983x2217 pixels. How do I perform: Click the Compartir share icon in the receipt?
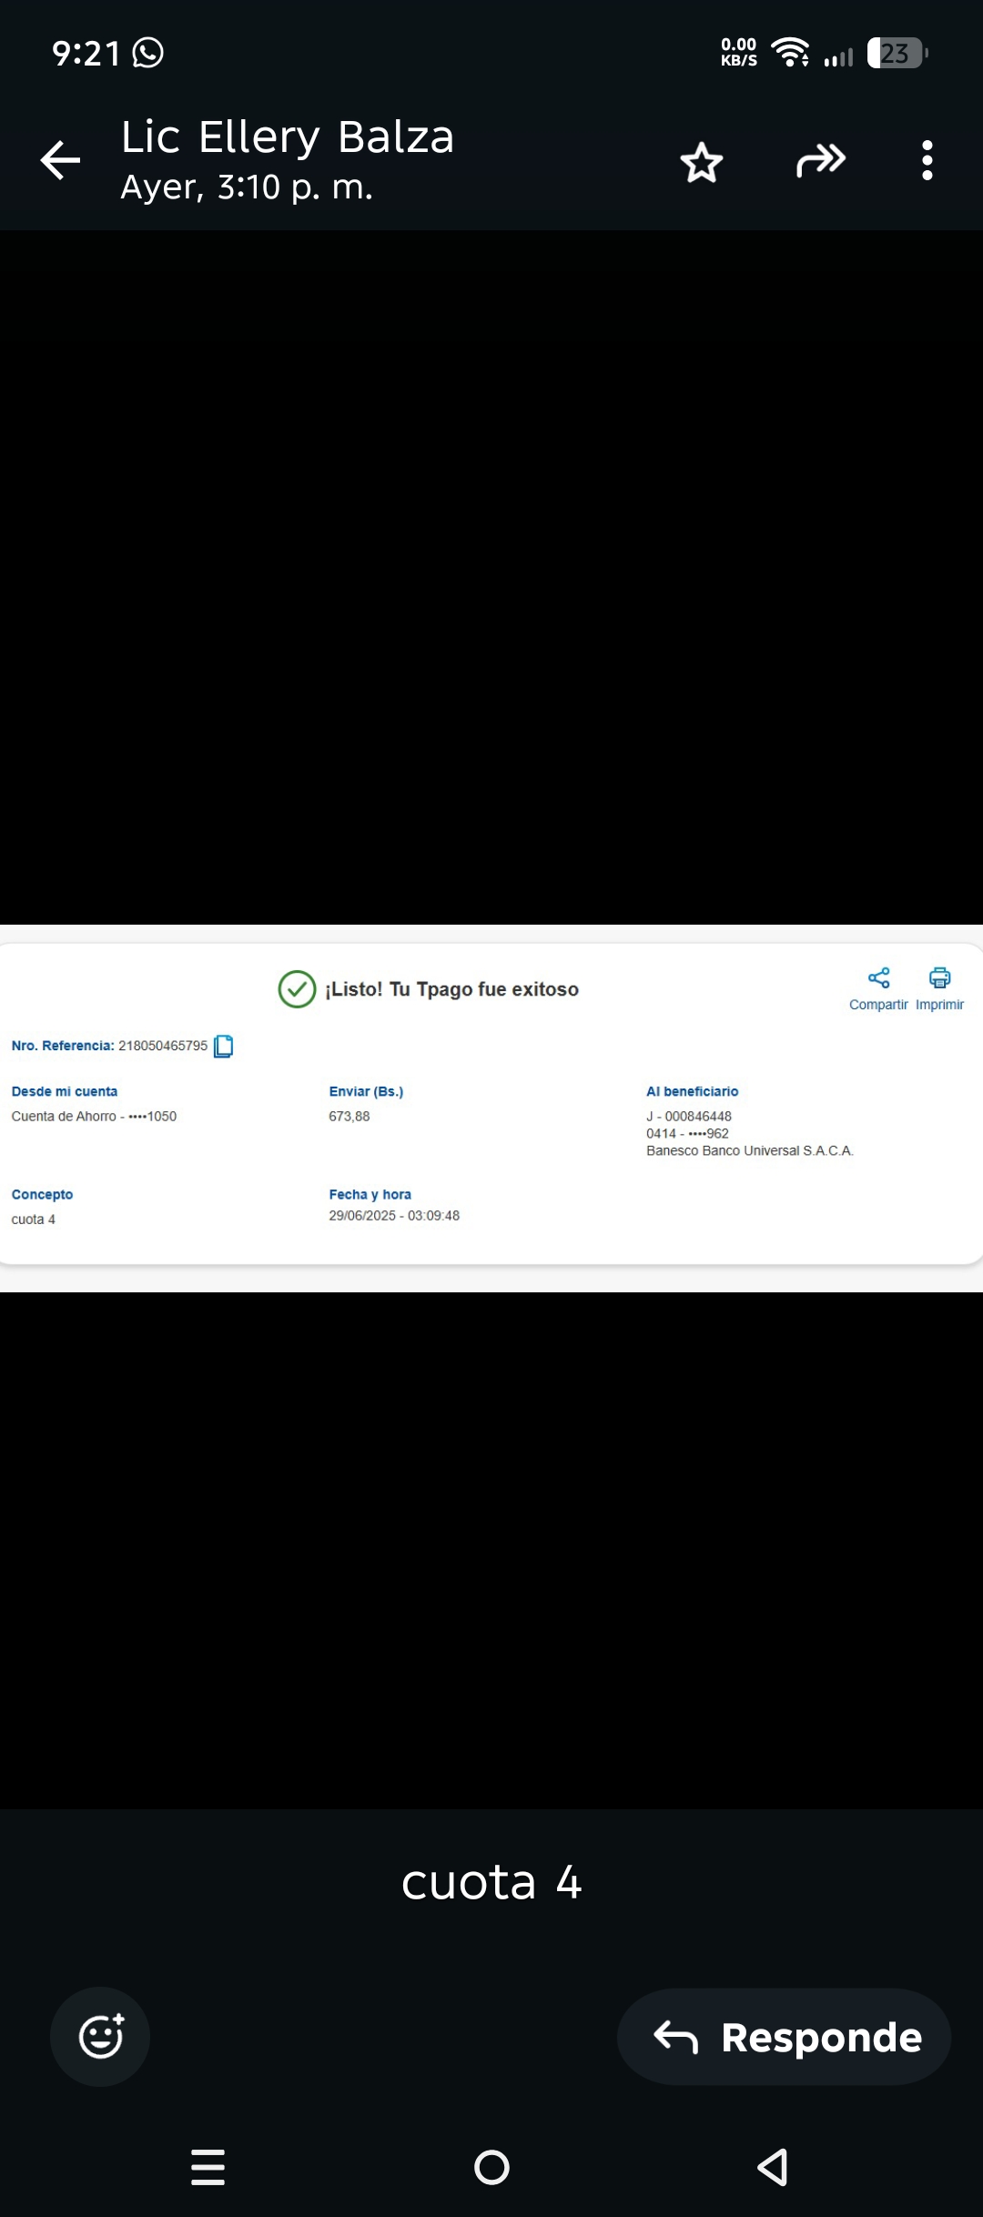[x=878, y=978]
